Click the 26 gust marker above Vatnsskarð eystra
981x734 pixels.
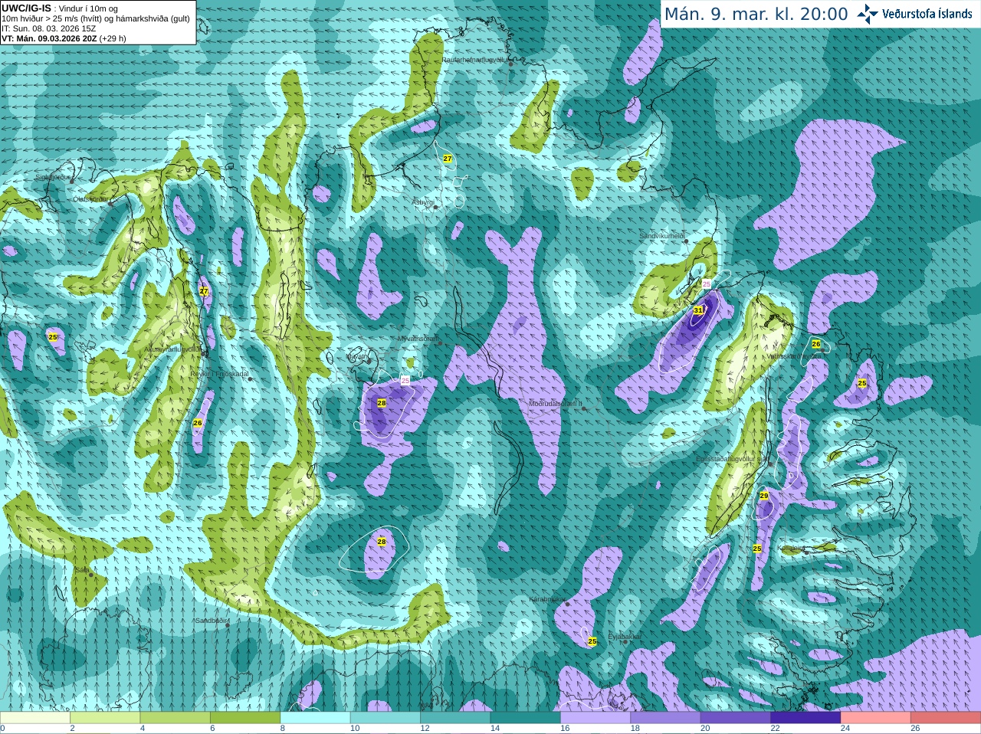tap(816, 344)
